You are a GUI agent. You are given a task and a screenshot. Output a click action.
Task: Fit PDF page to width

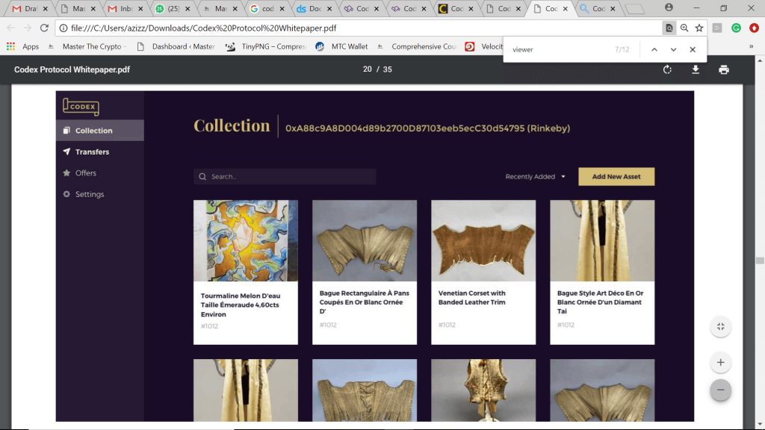coord(721,327)
